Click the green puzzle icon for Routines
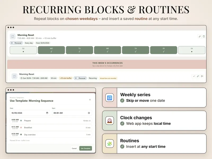 tap(109, 144)
